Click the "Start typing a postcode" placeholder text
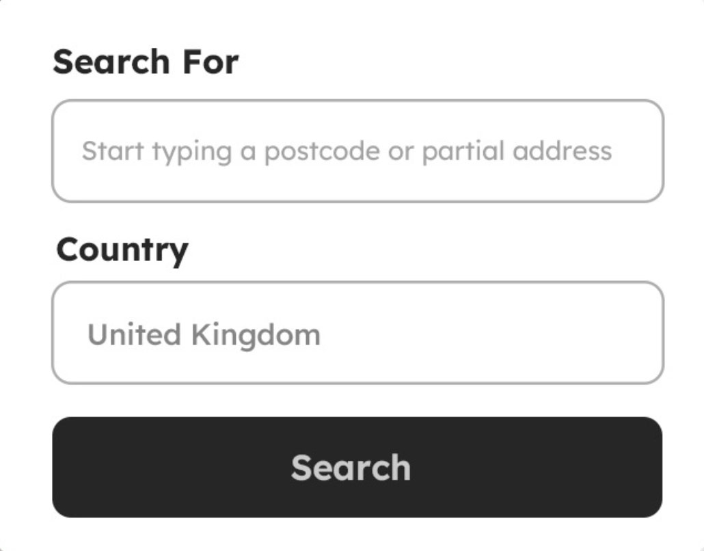 pos(347,151)
